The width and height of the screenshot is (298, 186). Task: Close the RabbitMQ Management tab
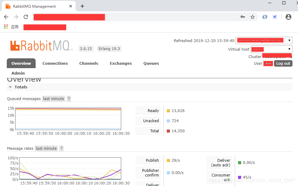point(71,6)
